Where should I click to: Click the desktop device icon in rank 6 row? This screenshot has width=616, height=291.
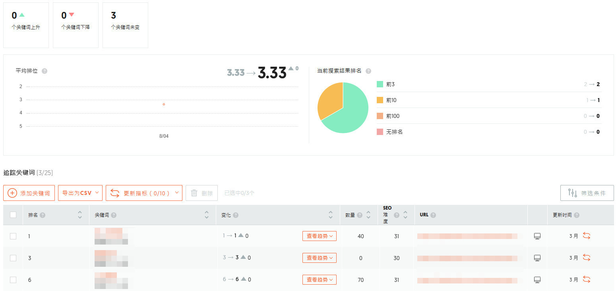pos(537,280)
